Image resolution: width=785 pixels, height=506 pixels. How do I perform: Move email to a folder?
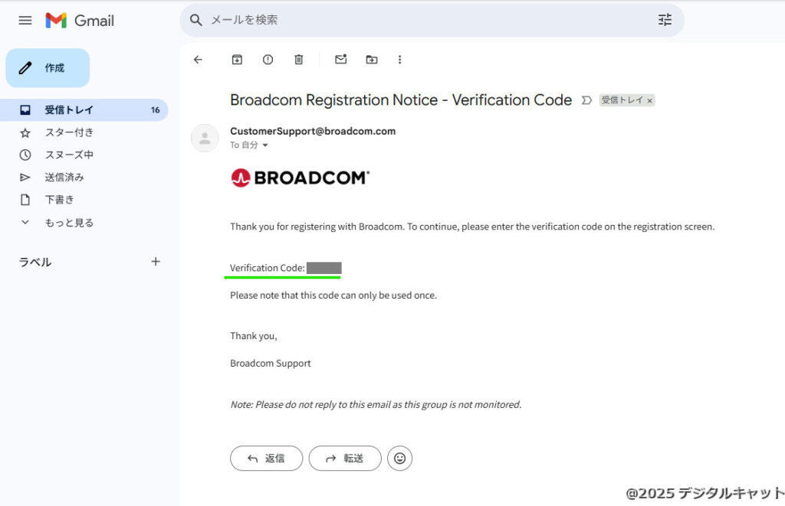pyautogui.click(x=372, y=60)
